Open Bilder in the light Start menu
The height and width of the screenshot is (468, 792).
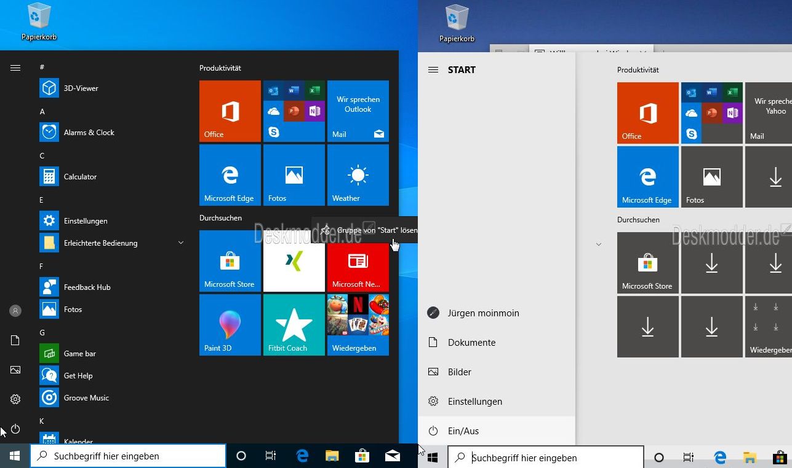pyautogui.click(x=497, y=372)
